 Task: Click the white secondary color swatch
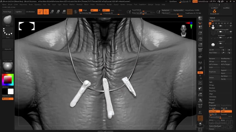(x=11, y=92)
